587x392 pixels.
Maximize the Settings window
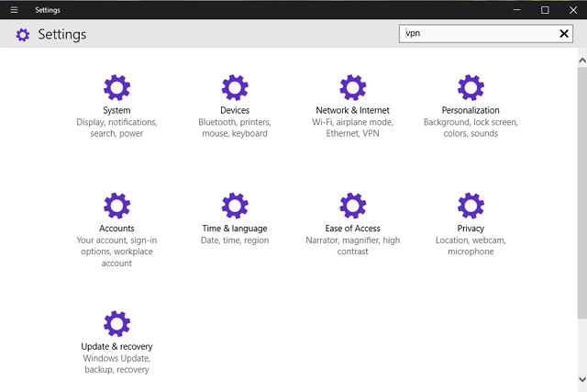point(545,10)
